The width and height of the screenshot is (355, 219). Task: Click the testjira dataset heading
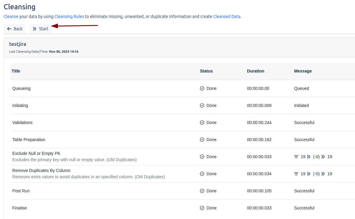(x=18, y=44)
